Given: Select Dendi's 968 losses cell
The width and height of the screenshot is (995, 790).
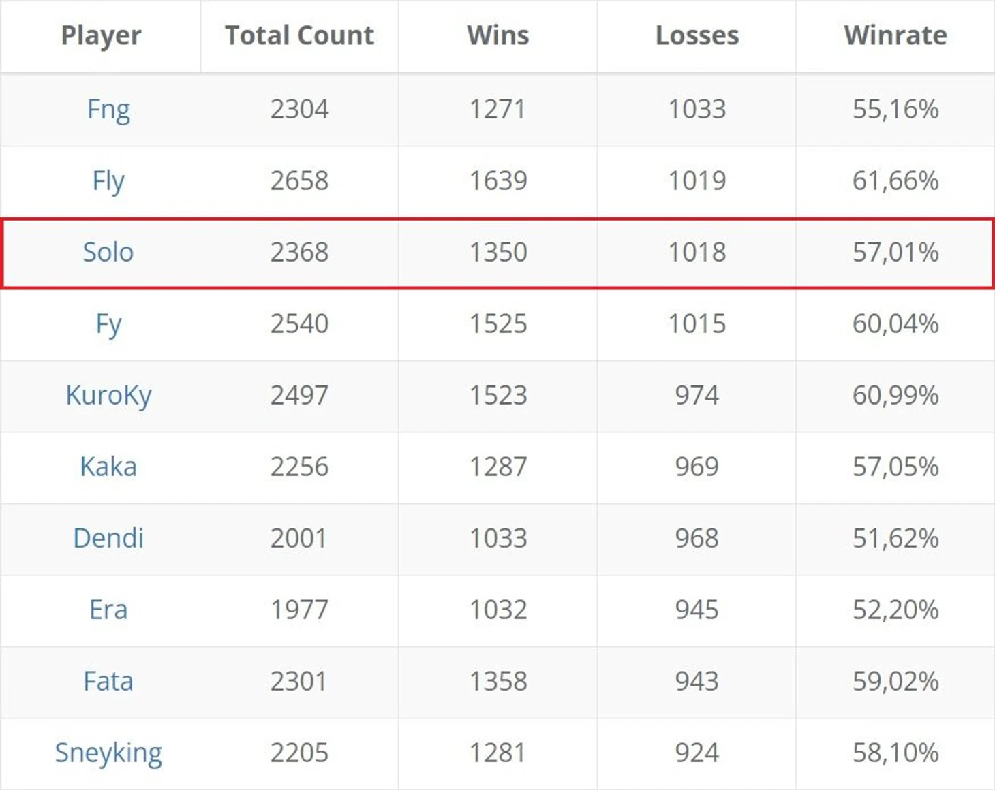Looking at the screenshot, I should click(x=696, y=539).
